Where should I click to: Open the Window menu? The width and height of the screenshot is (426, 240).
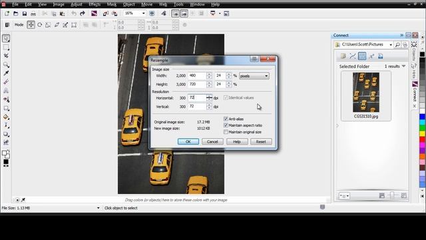click(197, 5)
